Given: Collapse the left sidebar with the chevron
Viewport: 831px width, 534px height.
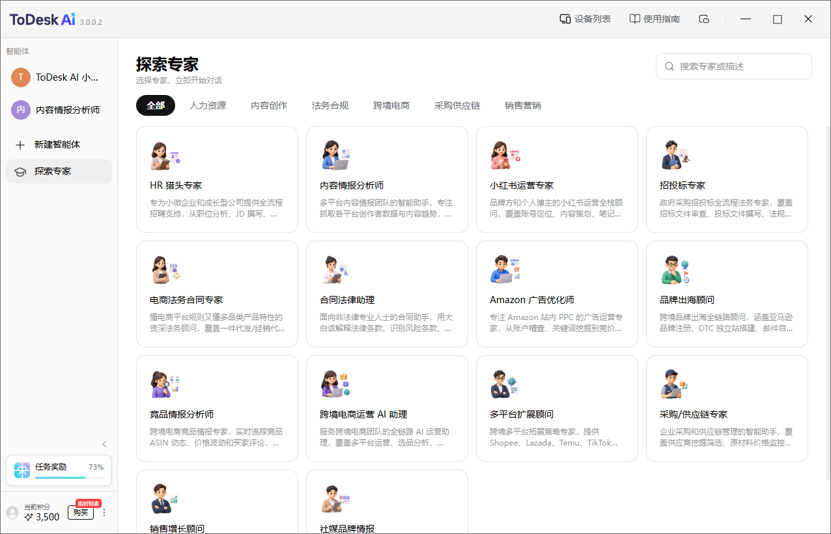Looking at the screenshot, I should tap(104, 444).
